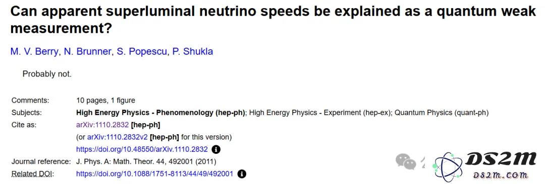545x184 pixels.
Task: Click the info icon beside the arXiv DOI link
Action: [x=216, y=149]
